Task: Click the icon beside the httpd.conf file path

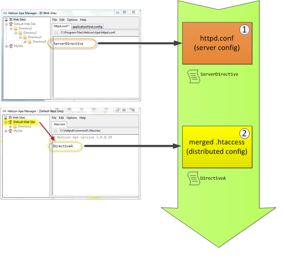Action: [x=56, y=33]
